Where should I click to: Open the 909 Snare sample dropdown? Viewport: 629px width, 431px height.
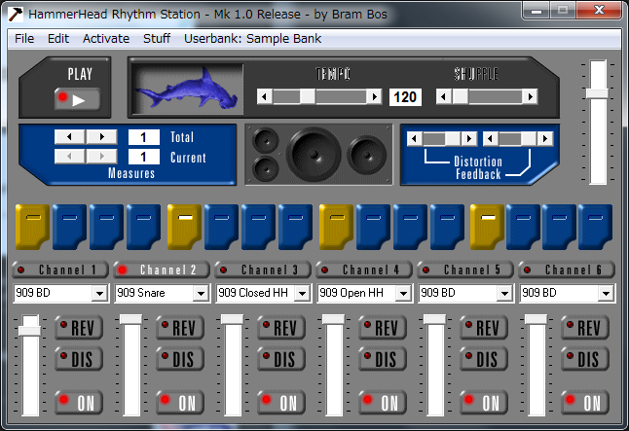[200, 293]
